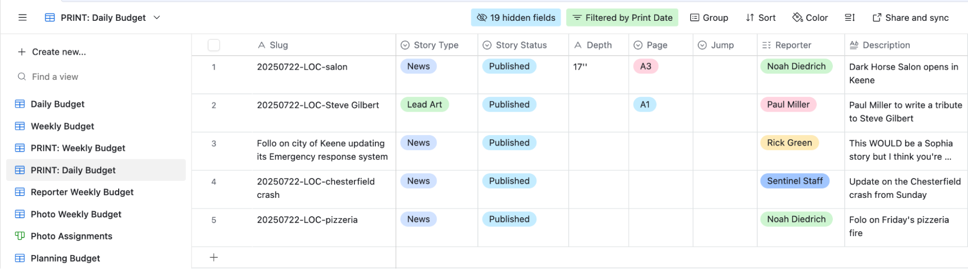Open the 20250722-LOC-salon record
This screenshot has height=269, width=968.
[x=302, y=67]
